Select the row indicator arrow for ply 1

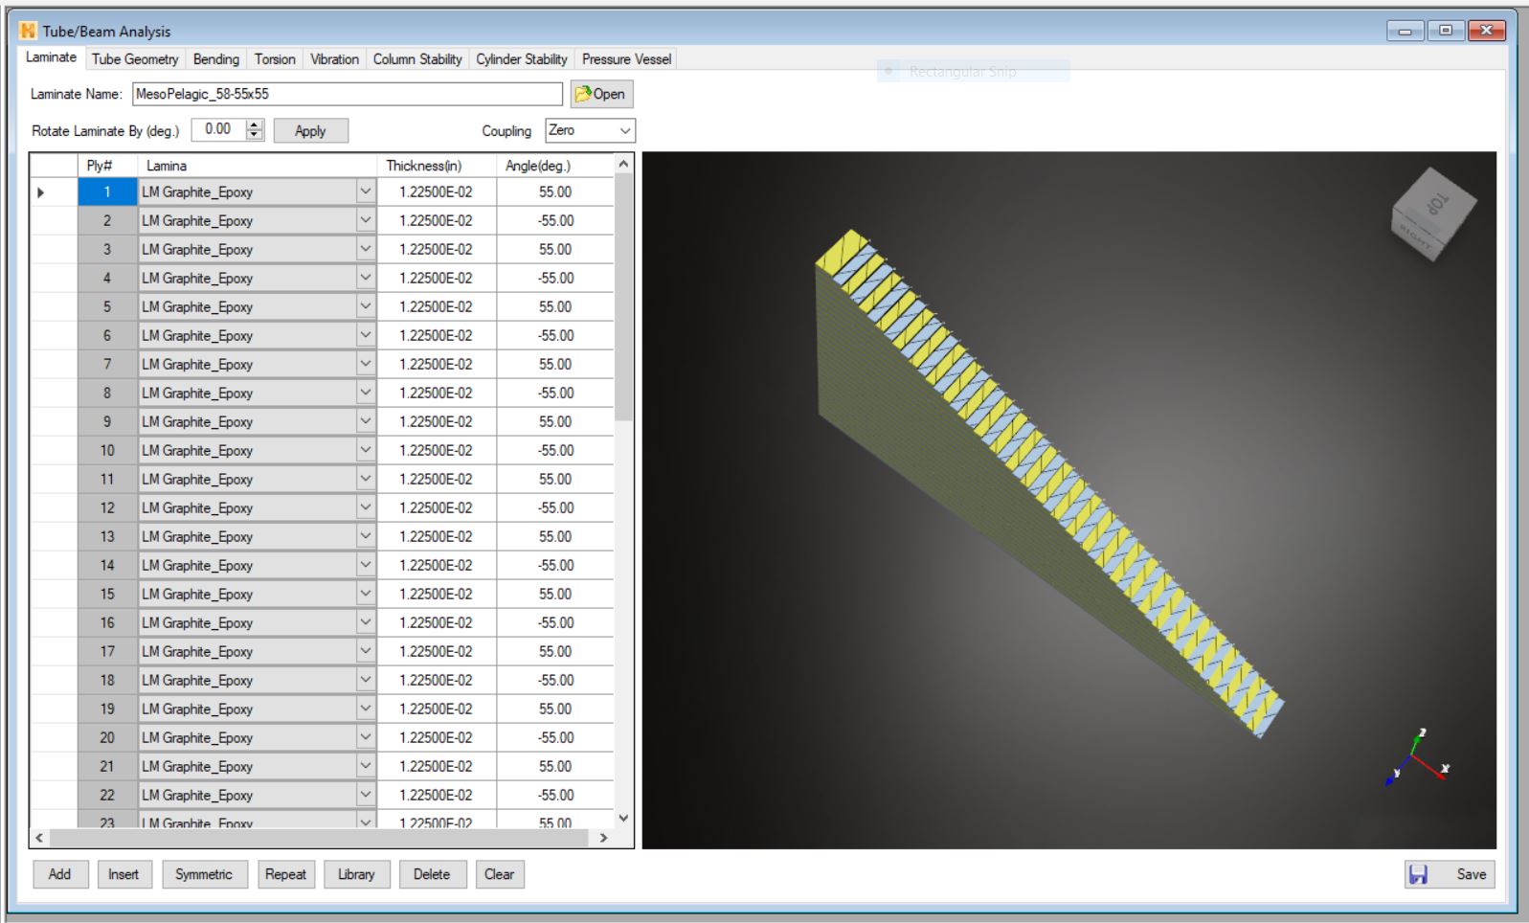point(41,192)
